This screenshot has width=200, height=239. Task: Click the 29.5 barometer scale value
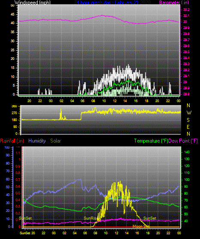[x=186, y=52]
